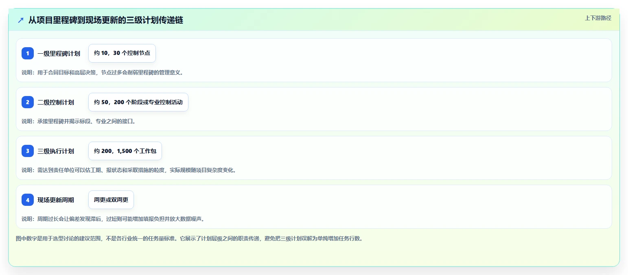The height and width of the screenshot is (275, 628).
Task: Click the footer text starting 图中数字是用于选型讨论
Action: [189, 239]
